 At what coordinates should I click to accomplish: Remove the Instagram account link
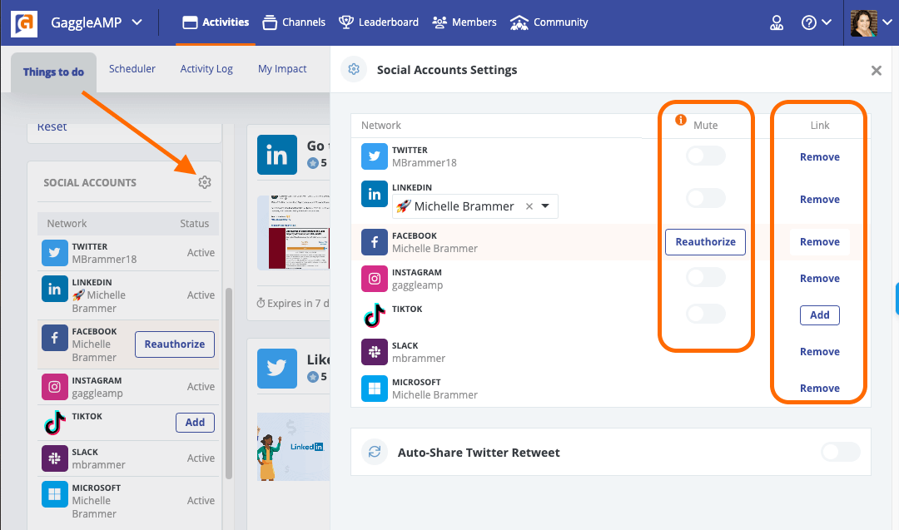pos(819,279)
